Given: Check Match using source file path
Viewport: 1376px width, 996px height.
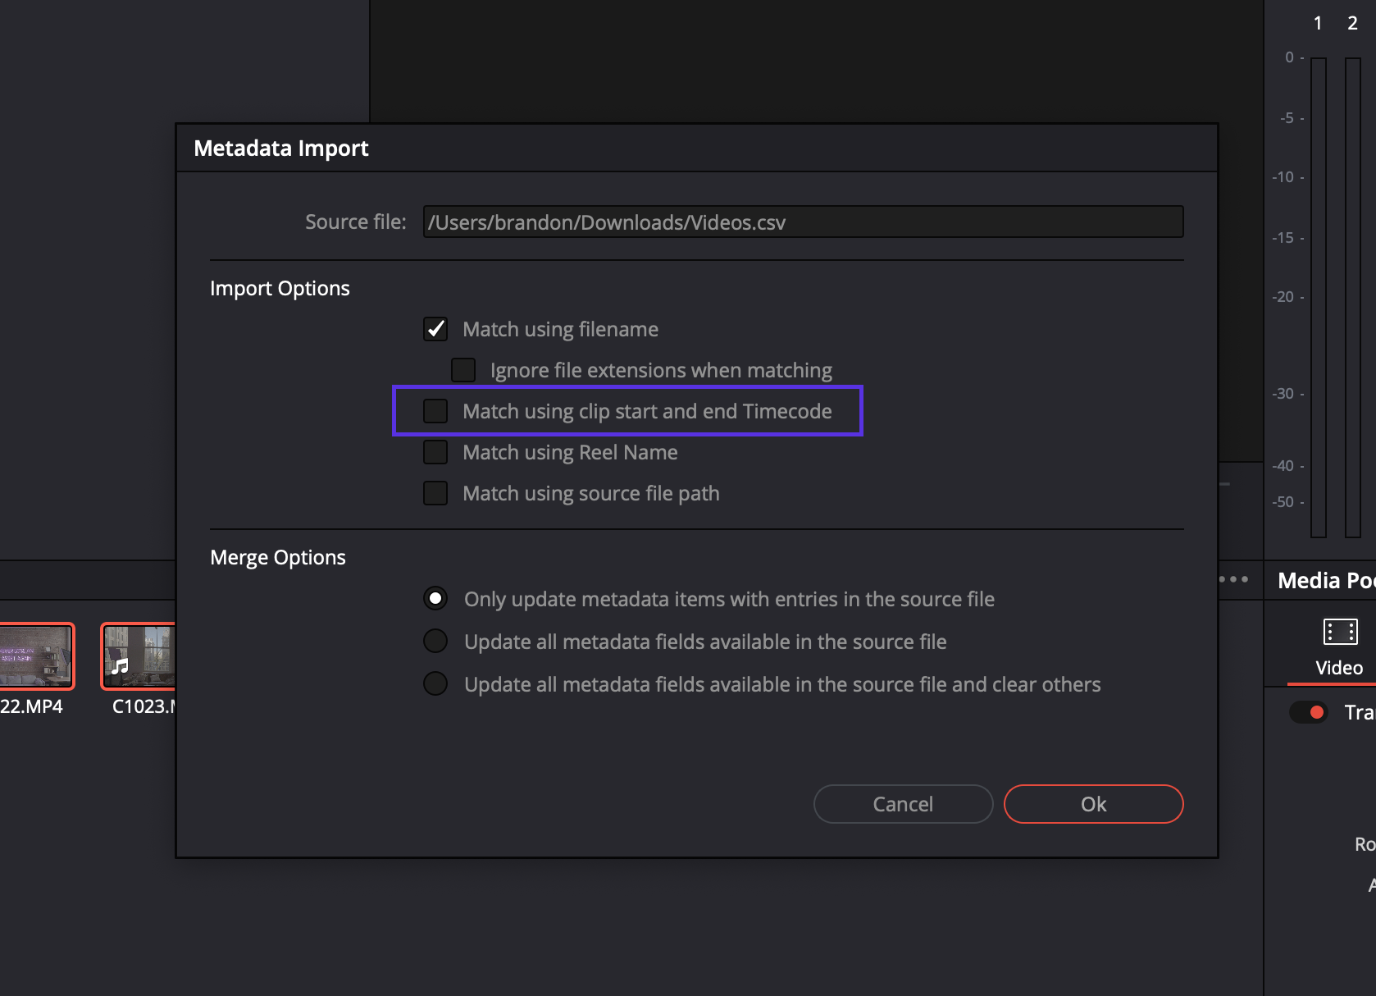Looking at the screenshot, I should [x=435, y=493].
